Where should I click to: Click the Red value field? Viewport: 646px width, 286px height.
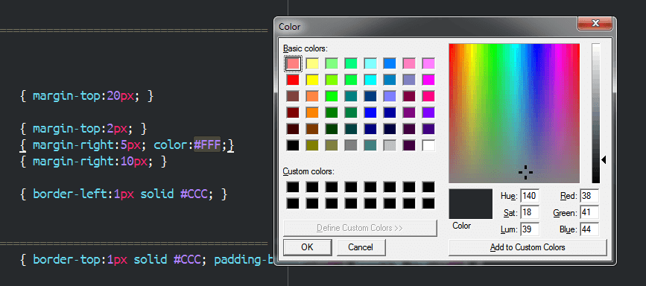[589, 196]
